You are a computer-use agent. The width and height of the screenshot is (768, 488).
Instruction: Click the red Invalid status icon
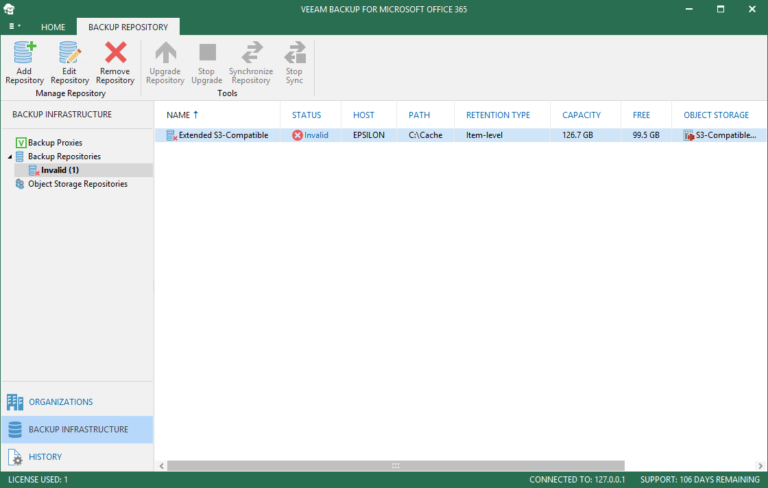tap(298, 135)
